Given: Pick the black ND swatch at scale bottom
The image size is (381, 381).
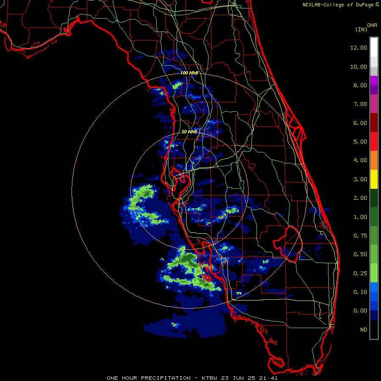Looking at the screenshot, I should pyautogui.click(x=374, y=329).
